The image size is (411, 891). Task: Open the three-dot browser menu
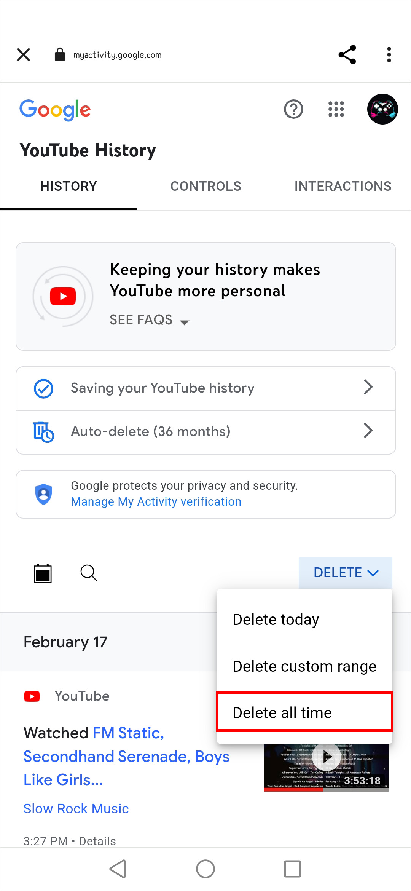click(x=389, y=54)
